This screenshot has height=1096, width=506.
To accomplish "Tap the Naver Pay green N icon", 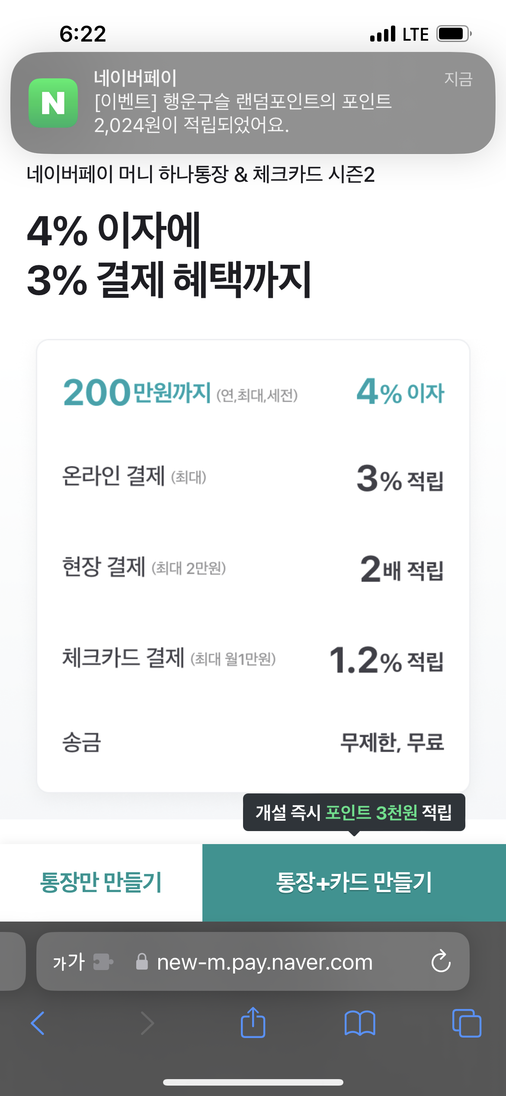I will pos(53,103).
